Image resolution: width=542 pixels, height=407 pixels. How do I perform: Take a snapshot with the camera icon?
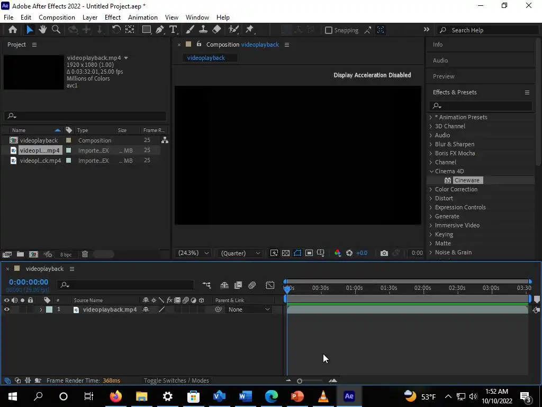coord(384,253)
